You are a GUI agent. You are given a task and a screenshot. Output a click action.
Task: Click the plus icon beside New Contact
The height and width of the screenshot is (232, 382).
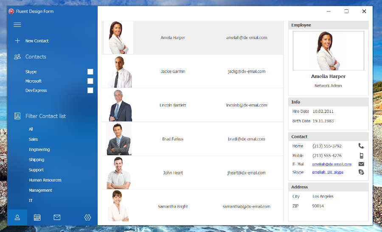17,41
